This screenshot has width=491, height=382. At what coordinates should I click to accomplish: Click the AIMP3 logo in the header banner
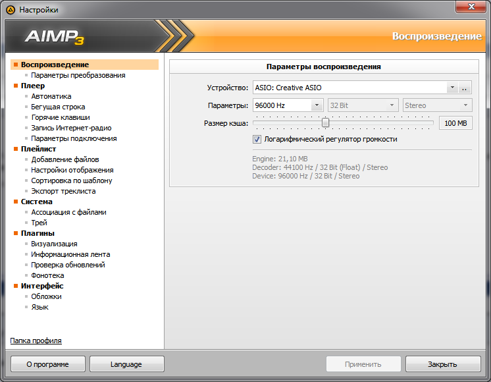55,37
